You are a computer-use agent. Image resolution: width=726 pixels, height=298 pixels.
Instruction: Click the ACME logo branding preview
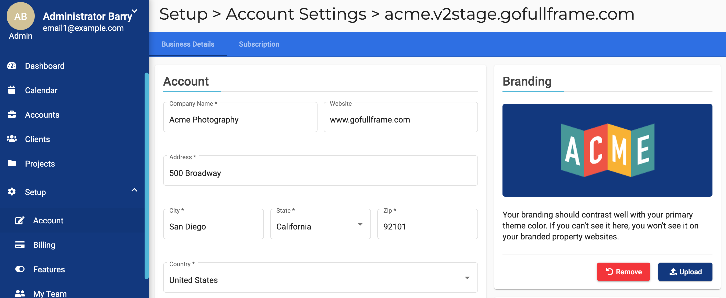[607, 150]
